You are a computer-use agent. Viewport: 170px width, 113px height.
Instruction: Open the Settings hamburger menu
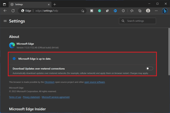pyautogui.click(x=5, y=21)
